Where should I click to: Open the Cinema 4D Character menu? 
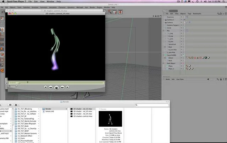(62, 7)
